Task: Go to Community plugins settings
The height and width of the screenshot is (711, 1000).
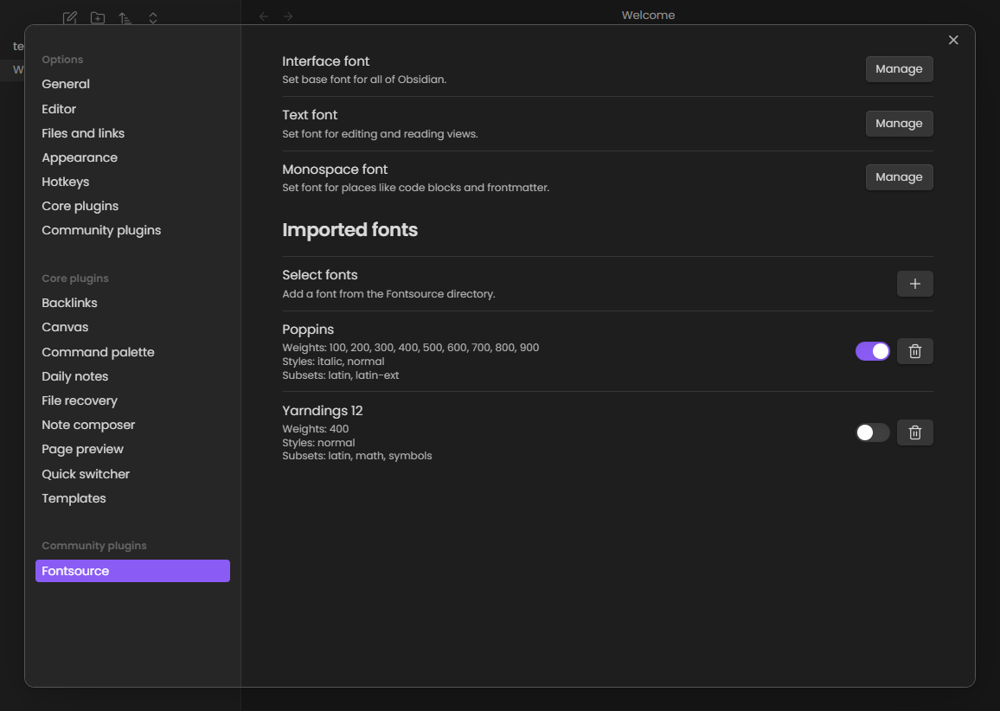Action: (x=101, y=230)
